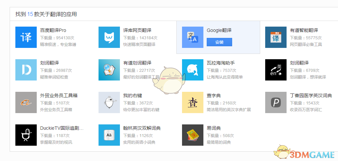Image resolution: width=338 pixels, height=161 pixels.
Task: Click the 疑难单词轻松查 description
Action: pos(54,77)
